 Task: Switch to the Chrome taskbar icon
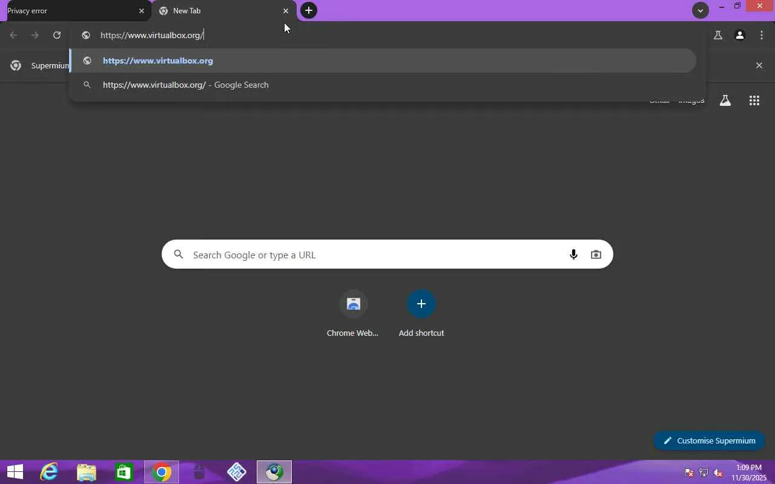pos(162,472)
